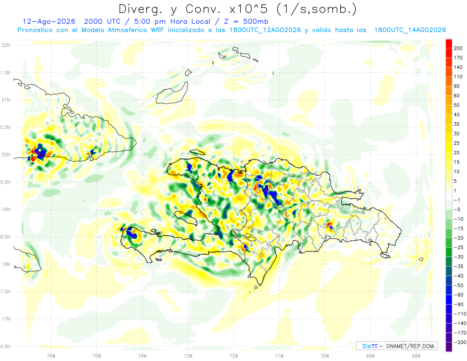Click the '69W' longitude axis label
The width and height of the screenshot is (467, 361).
point(370,355)
